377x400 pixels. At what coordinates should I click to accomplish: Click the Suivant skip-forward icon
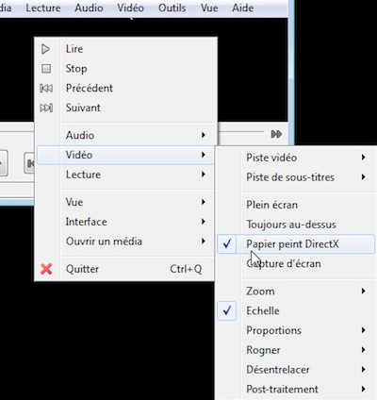46,108
